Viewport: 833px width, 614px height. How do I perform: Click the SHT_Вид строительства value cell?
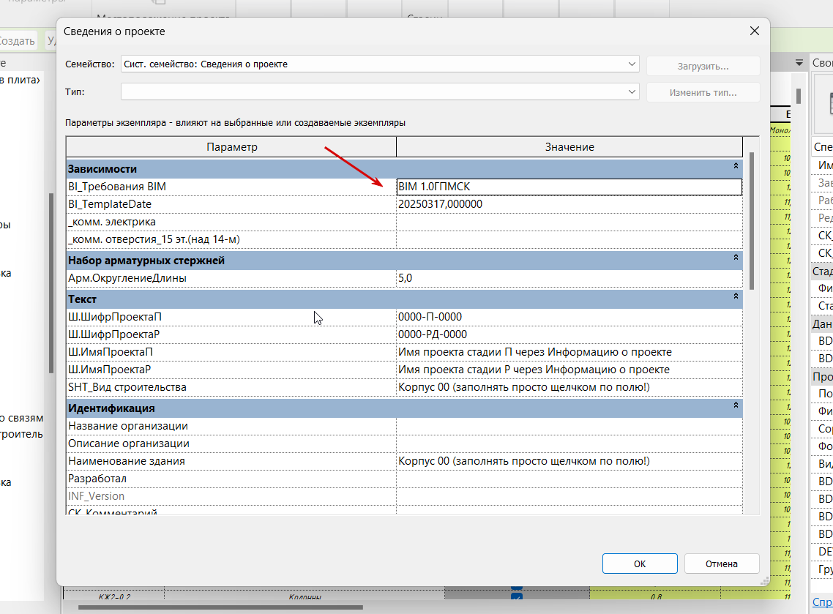coord(569,387)
